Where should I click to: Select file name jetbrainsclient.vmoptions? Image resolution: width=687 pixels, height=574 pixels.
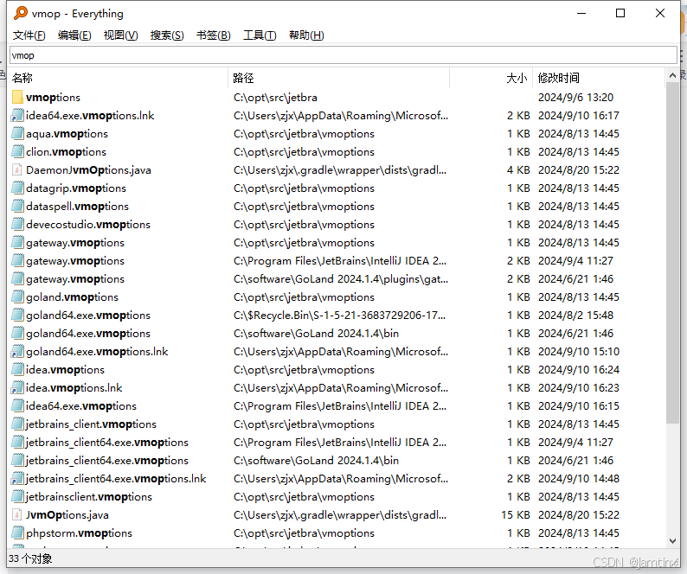[x=88, y=497]
